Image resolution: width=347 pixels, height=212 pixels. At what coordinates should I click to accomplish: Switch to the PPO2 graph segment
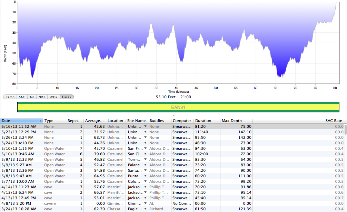[x=53, y=97]
